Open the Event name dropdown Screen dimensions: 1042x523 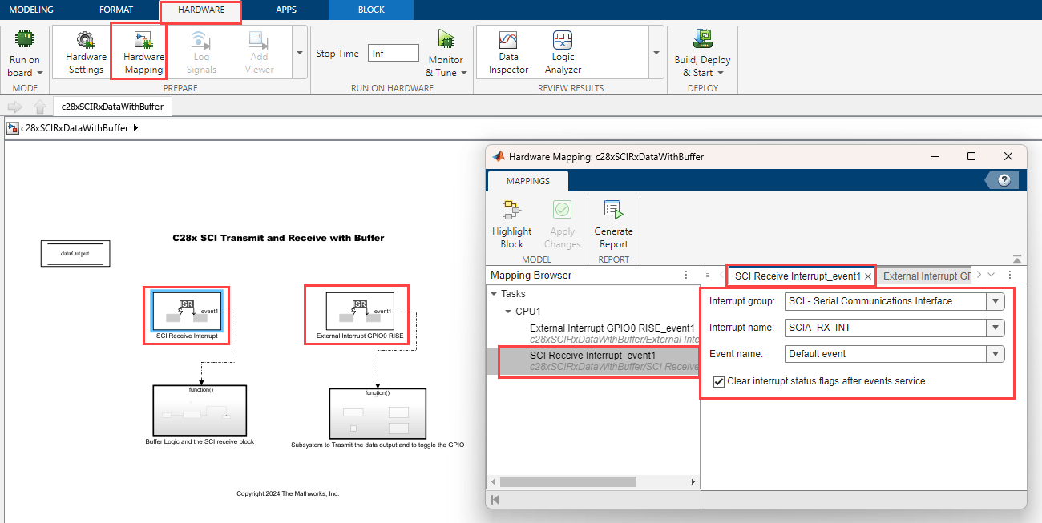(995, 354)
